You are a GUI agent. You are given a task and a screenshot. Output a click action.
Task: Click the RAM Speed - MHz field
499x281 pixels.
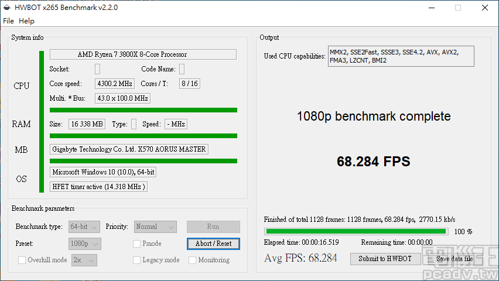pyautogui.click(x=176, y=124)
